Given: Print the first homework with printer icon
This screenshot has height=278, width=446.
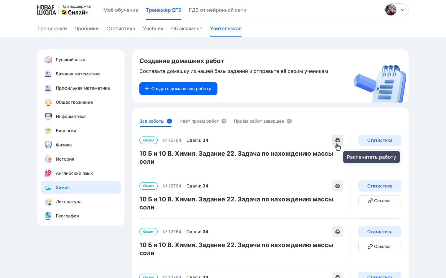Looking at the screenshot, I should tap(338, 140).
